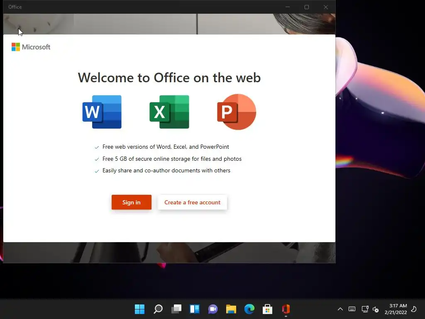Show hidden system tray icons

340,309
